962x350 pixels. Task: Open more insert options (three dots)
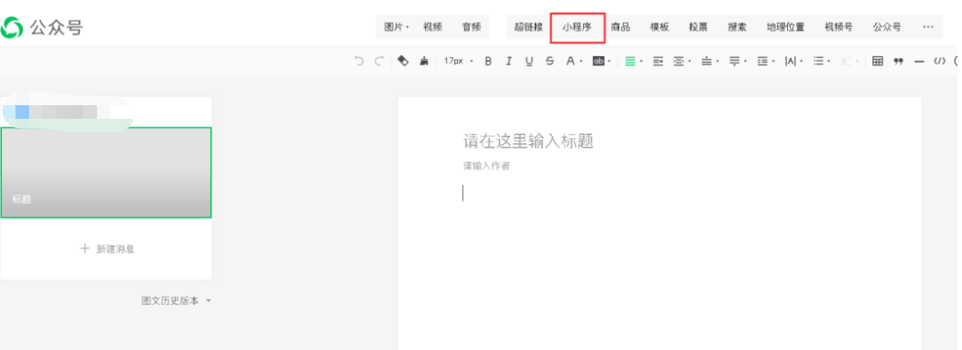point(928,27)
